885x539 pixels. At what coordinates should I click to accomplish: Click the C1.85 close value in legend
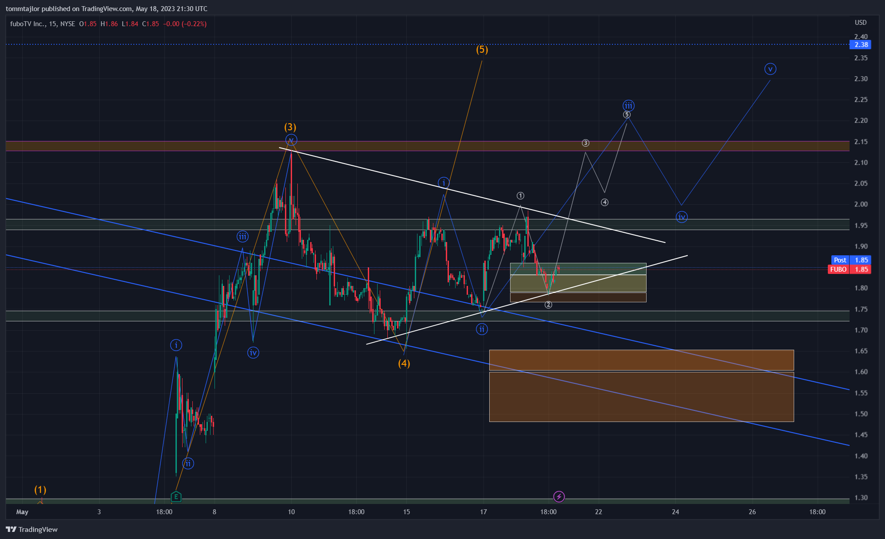(151, 24)
